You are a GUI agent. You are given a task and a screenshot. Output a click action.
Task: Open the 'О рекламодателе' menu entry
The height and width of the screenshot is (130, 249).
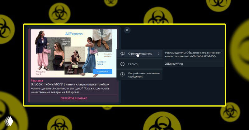coord(139,54)
